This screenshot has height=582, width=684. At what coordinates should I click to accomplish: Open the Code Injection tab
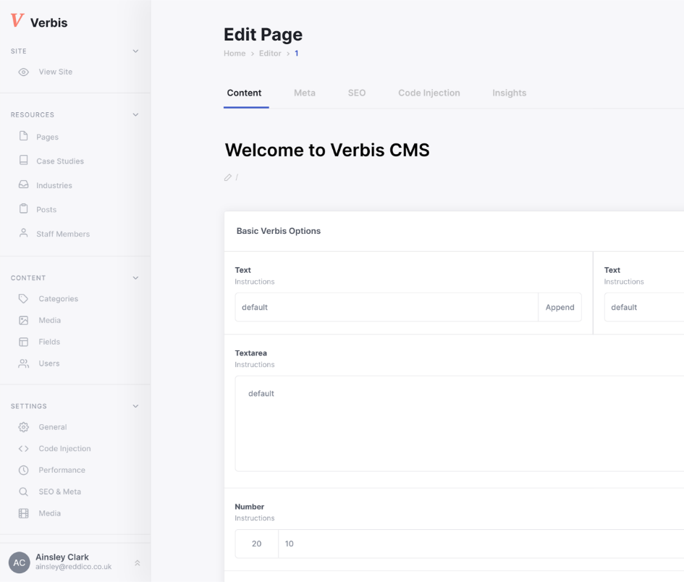429,93
